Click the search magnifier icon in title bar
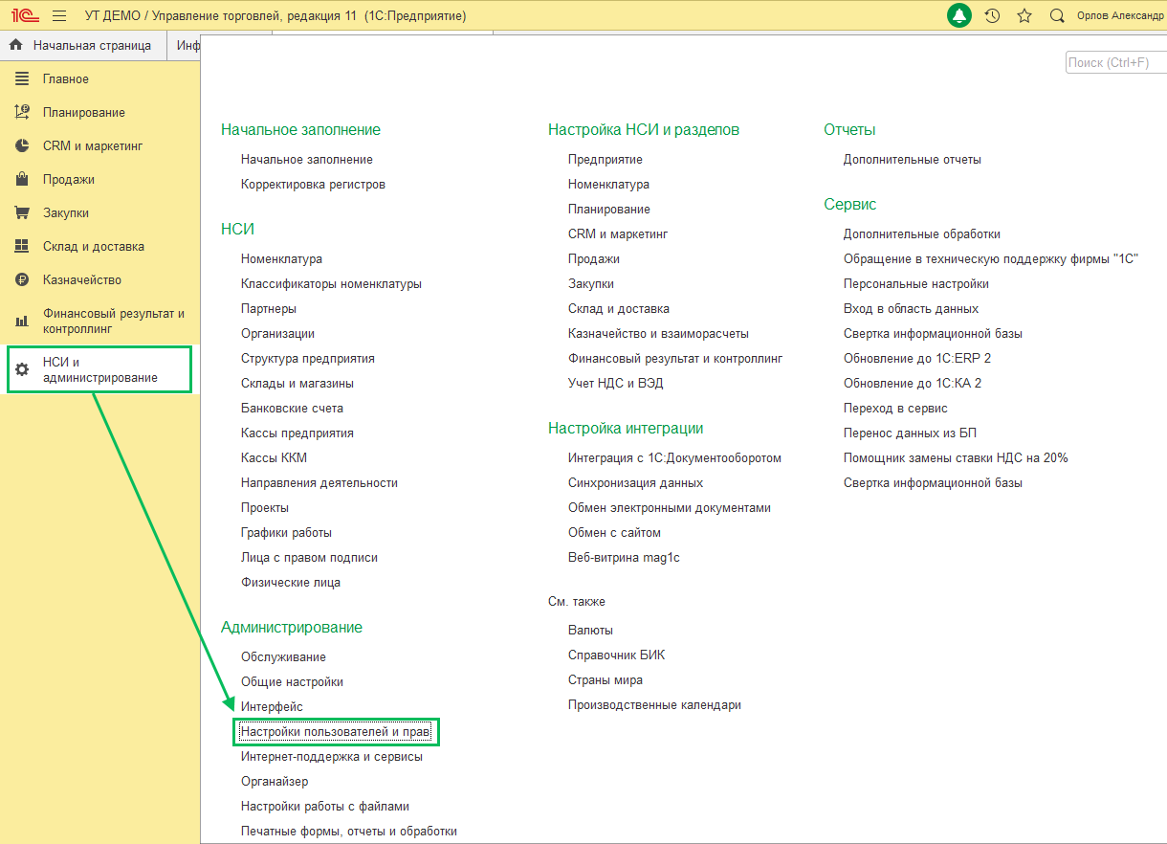The width and height of the screenshot is (1167, 844). pyautogui.click(x=1057, y=16)
